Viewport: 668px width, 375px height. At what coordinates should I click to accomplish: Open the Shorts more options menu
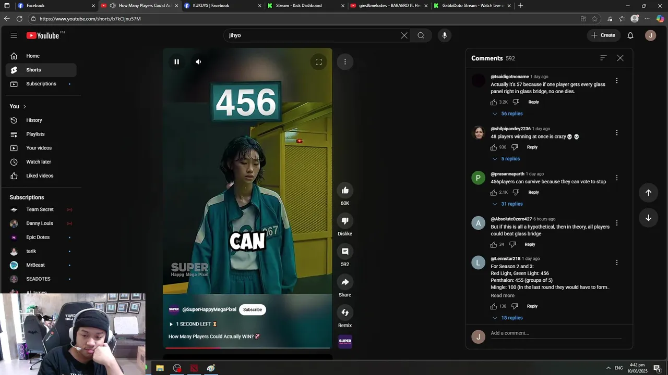tap(345, 62)
